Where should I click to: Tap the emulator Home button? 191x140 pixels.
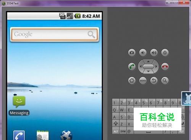(132, 80)
